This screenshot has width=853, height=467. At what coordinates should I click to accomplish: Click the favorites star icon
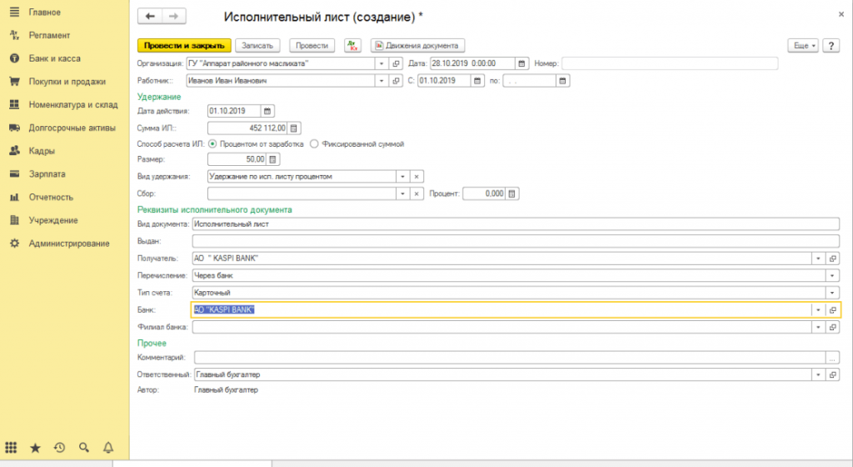point(35,448)
